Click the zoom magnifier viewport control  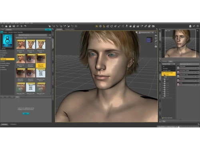coord(156,41)
